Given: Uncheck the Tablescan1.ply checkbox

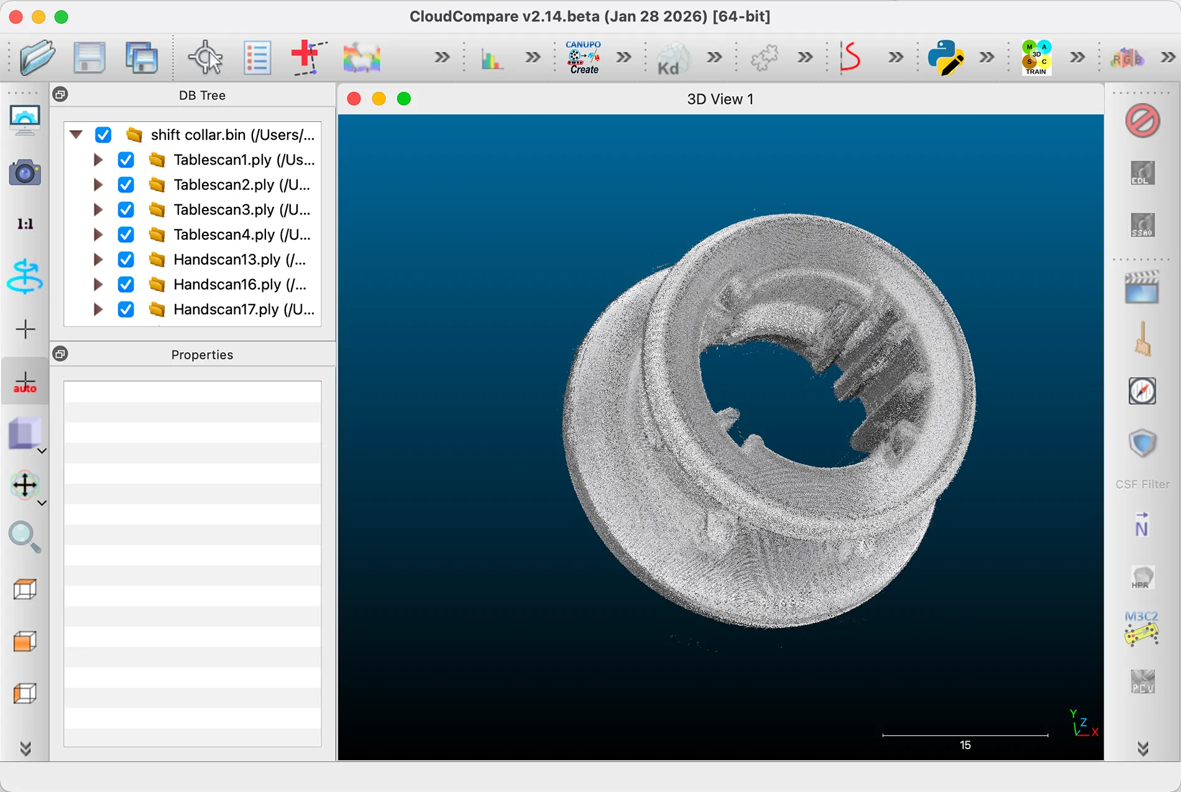Looking at the screenshot, I should click(x=126, y=160).
